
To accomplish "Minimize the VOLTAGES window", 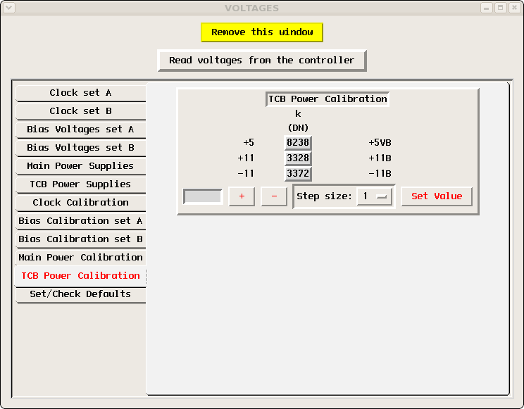I will click(x=487, y=8).
